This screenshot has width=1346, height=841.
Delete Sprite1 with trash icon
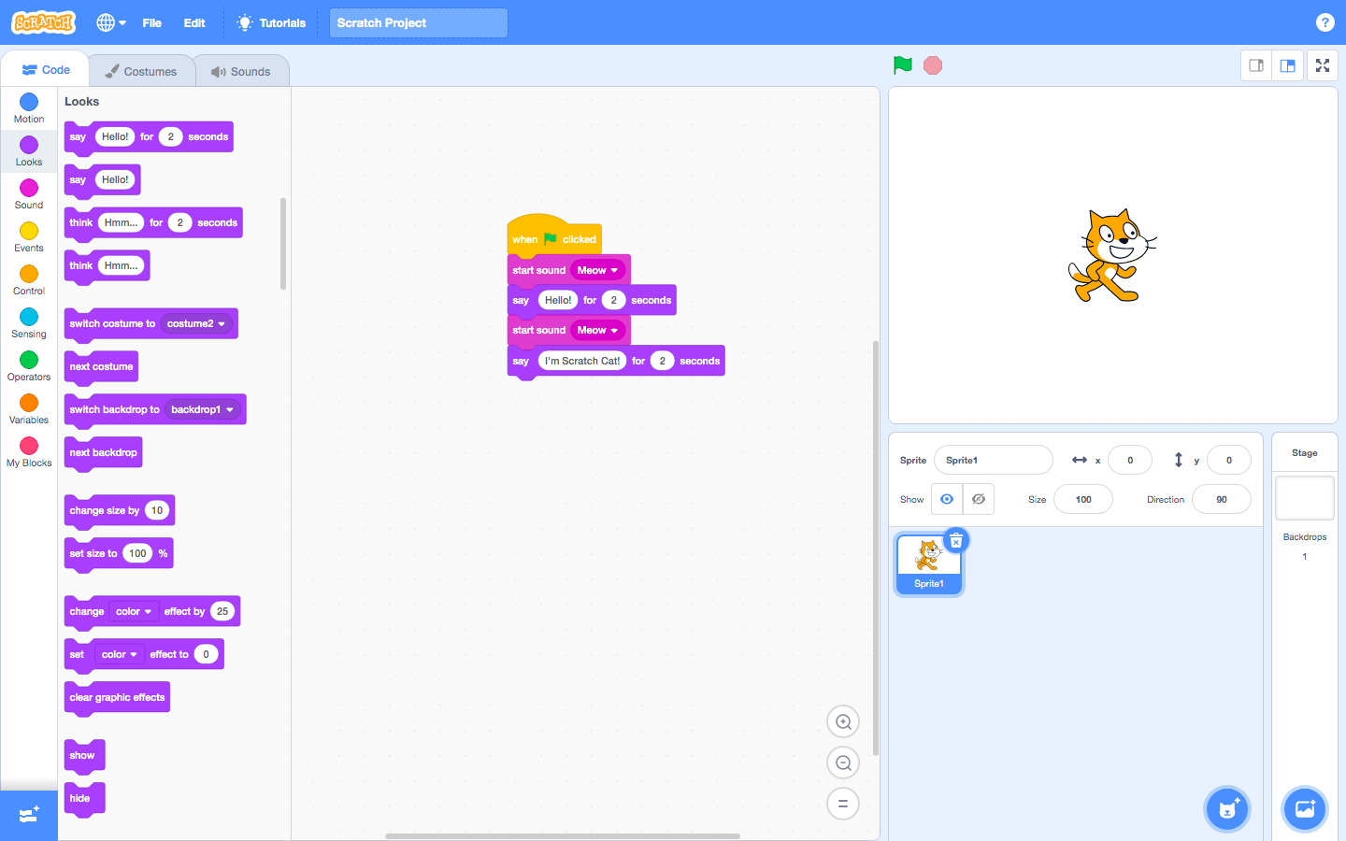(956, 541)
